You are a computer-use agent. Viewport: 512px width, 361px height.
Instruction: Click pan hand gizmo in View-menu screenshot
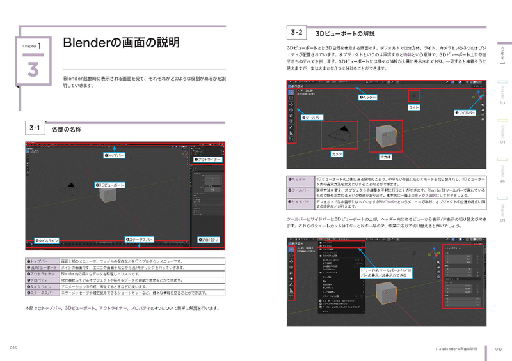click(x=438, y=267)
